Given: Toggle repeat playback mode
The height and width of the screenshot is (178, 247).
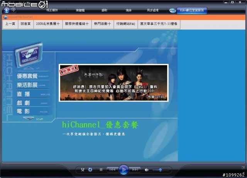Looking at the screenshot, I should pos(90,170).
